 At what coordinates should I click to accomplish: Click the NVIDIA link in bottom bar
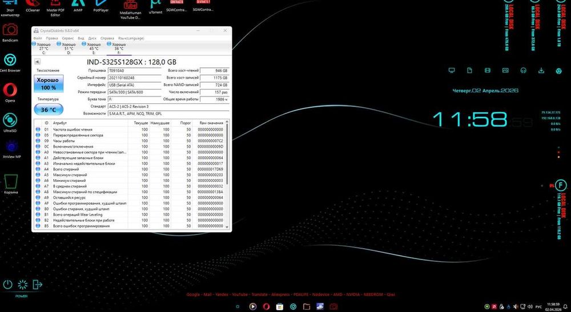click(x=353, y=294)
